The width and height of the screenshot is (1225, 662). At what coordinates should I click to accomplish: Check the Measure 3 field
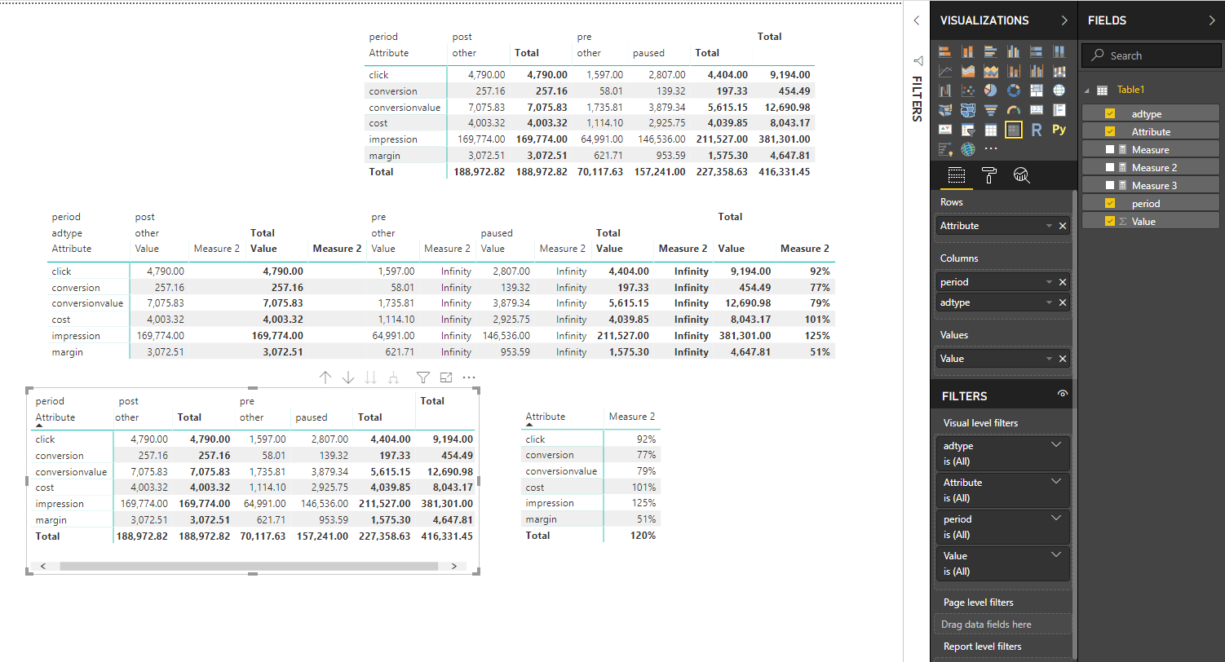[x=1110, y=186]
